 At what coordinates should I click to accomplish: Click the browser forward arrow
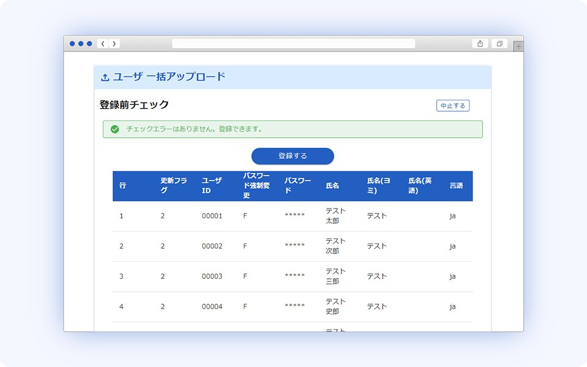coord(114,43)
